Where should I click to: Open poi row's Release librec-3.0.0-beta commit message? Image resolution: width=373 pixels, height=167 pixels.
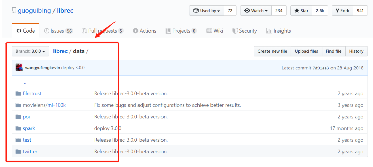pyautogui.click(x=131, y=117)
